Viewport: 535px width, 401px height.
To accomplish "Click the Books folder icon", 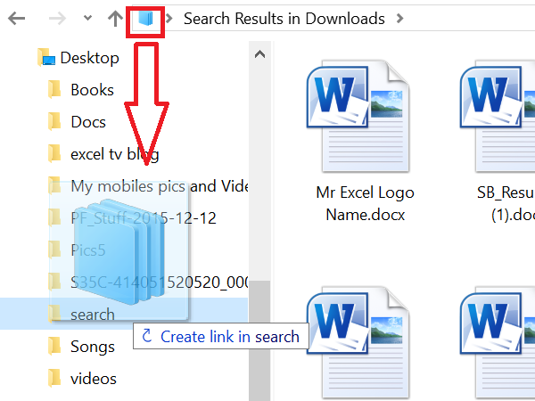I will click(54, 89).
